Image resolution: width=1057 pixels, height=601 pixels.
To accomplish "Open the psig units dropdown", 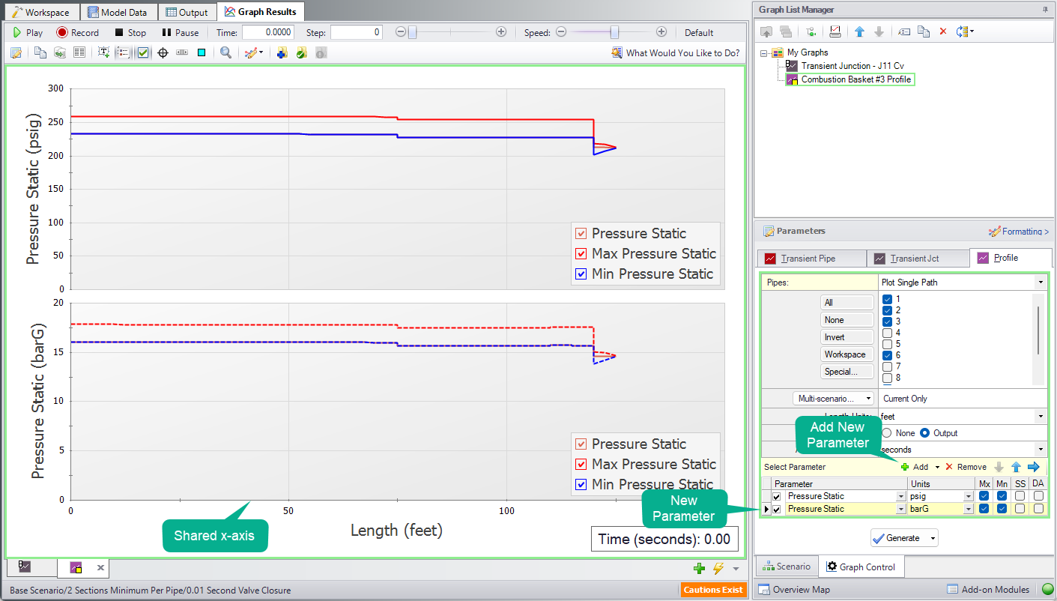I will [x=969, y=496].
